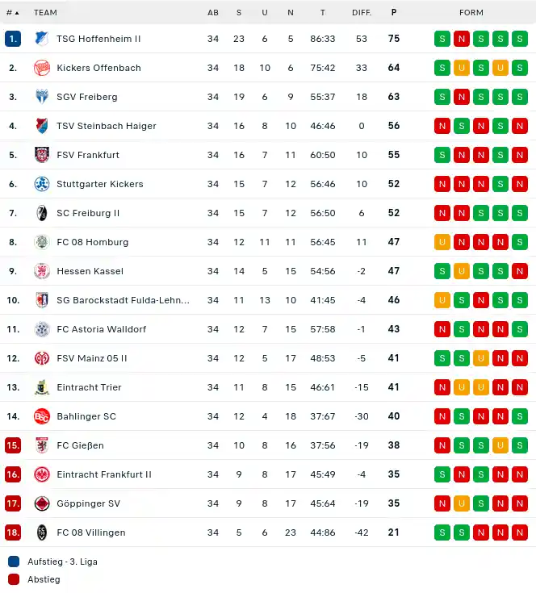
Task: Click the blue Aufstieg - 3. Liga legend swatch
Action: pos(14,562)
